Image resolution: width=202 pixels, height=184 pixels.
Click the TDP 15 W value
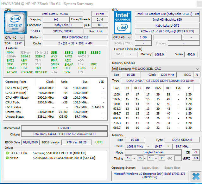pos(18,43)
